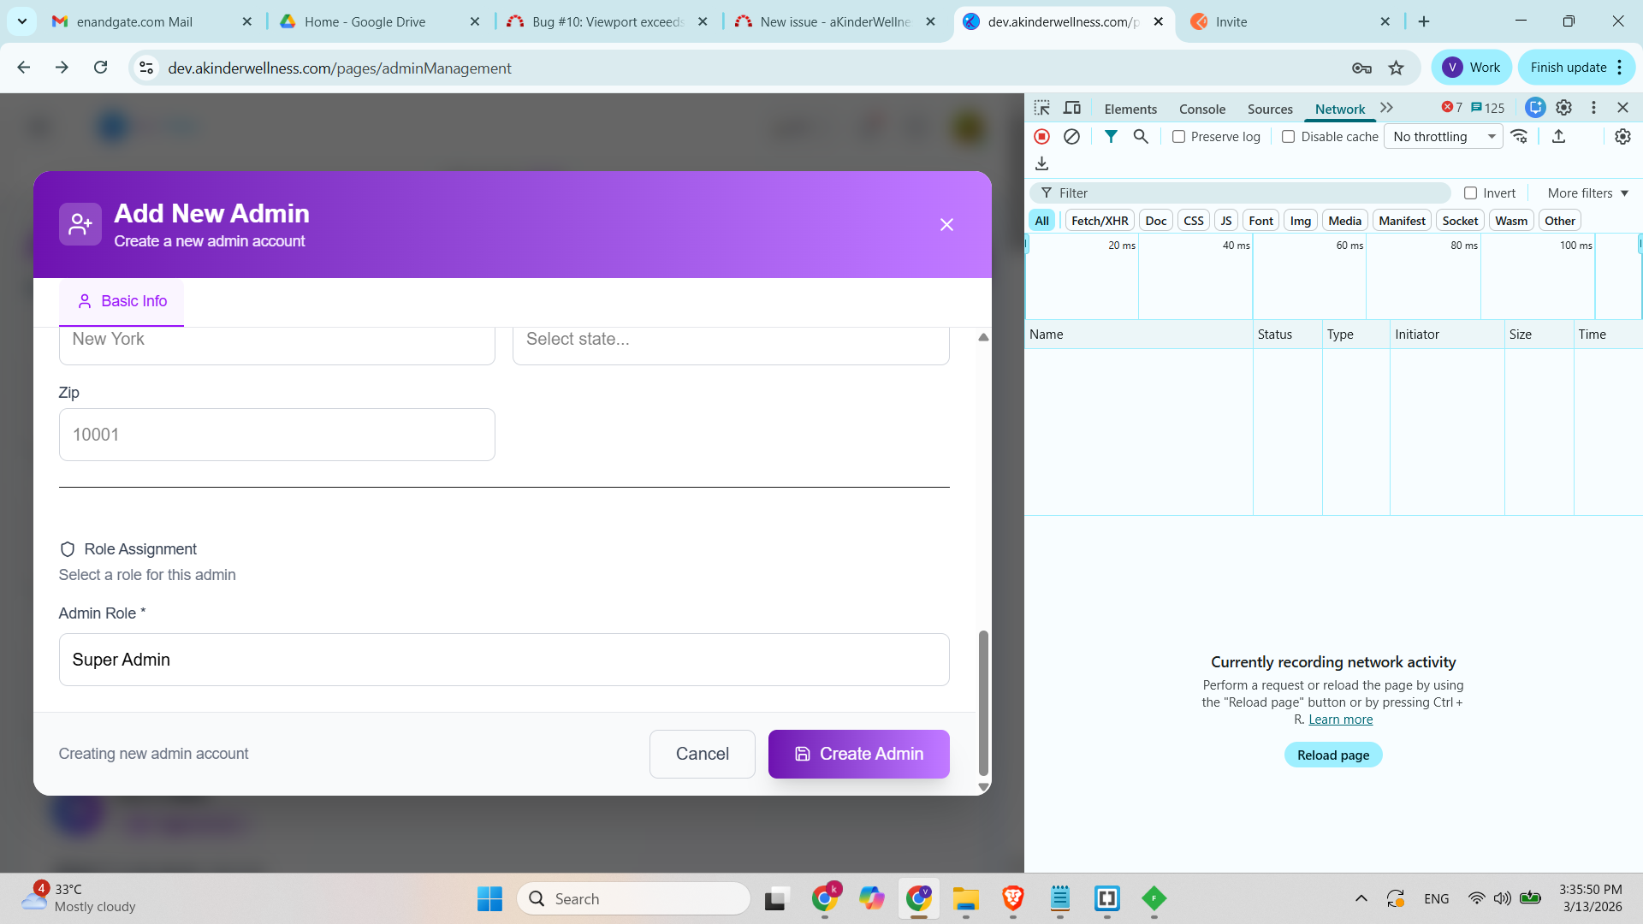
Task: Open the Admin Role dropdown
Action: (504, 660)
